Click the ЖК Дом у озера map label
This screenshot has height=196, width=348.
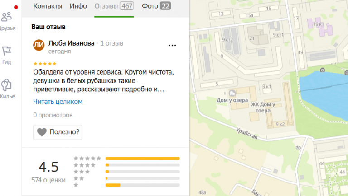tap(263, 107)
